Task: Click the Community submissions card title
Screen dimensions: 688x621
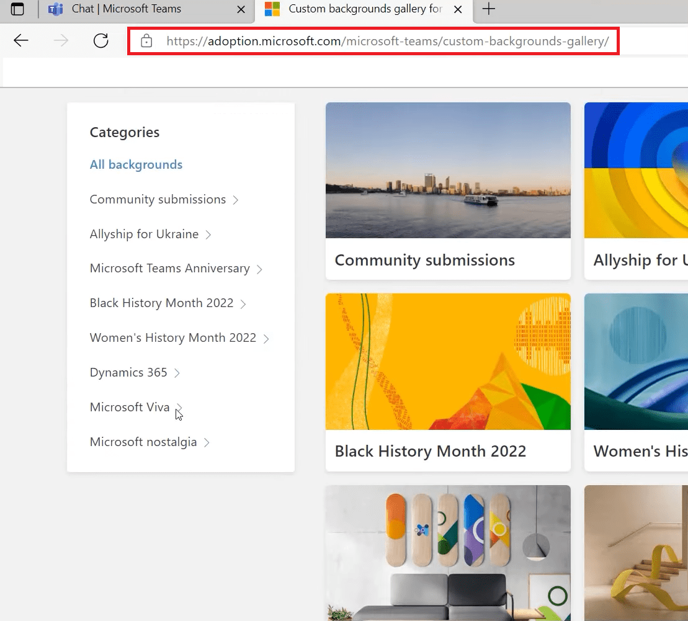Action: pyautogui.click(x=425, y=261)
